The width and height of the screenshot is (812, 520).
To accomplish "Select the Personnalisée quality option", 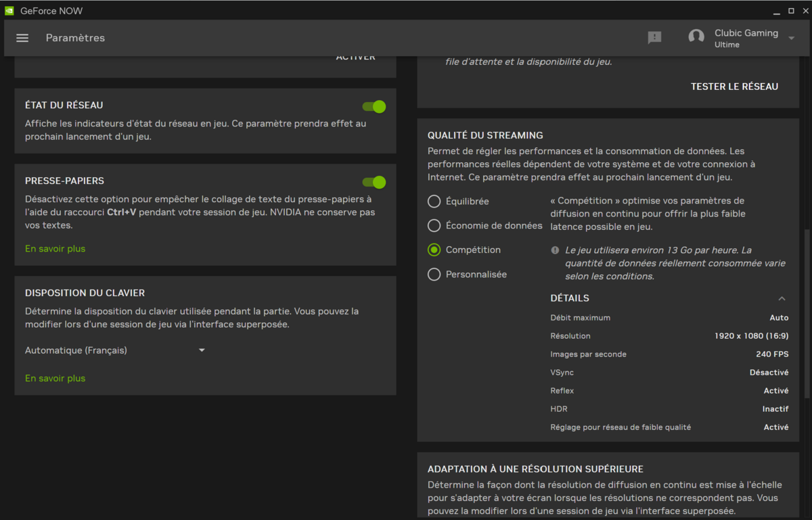I will (x=434, y=275).
